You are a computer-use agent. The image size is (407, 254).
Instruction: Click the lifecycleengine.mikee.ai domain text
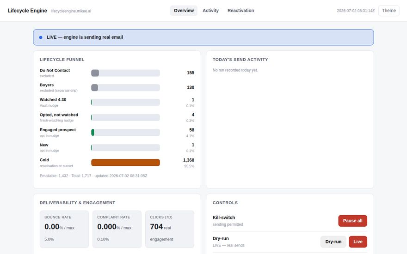pos(71,11)
